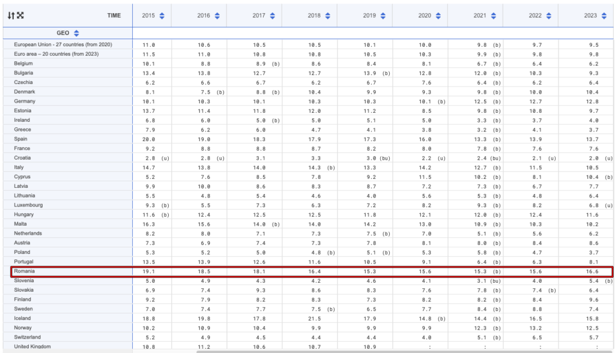Screen dimensions: 615x353
Task: Click sort arrows beside 2018
Action: (327, 16)
